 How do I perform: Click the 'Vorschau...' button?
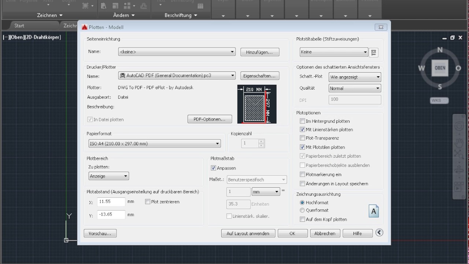coord(100,233)
